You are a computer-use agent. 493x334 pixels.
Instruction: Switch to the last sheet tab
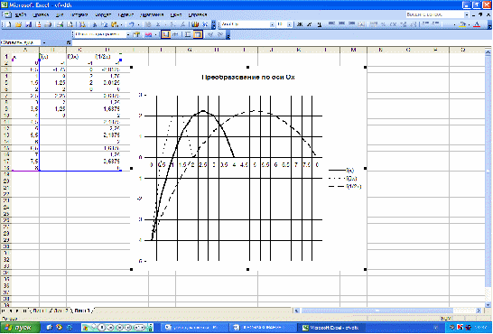[83, 311]
